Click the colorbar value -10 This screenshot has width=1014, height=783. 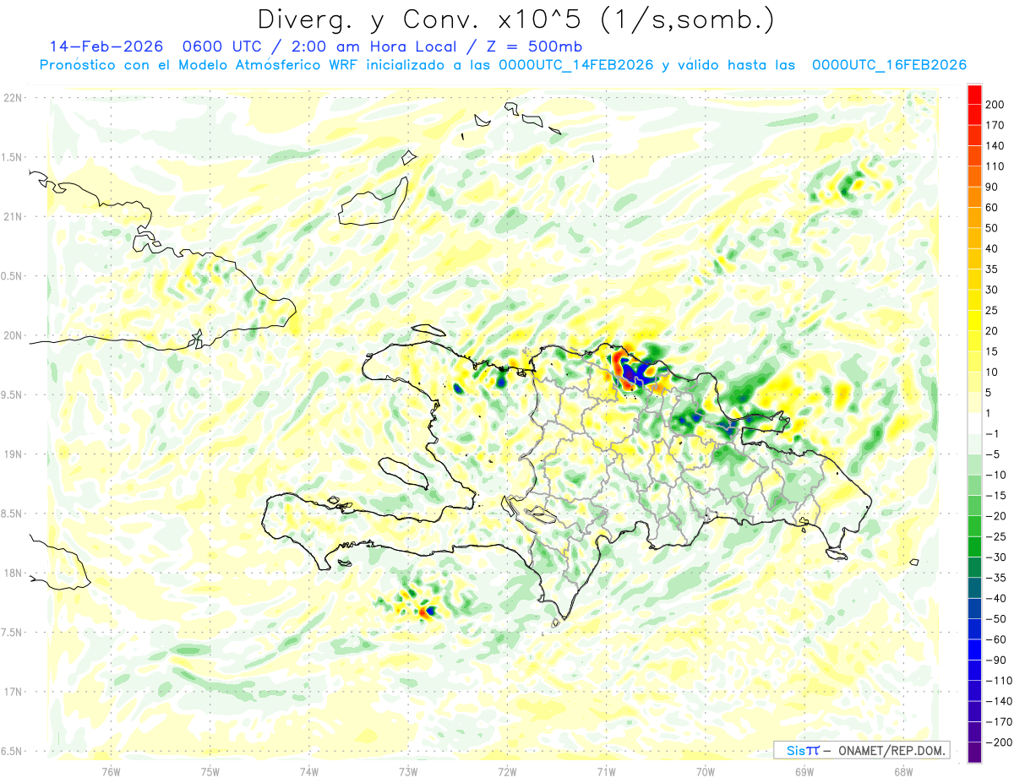997,476
